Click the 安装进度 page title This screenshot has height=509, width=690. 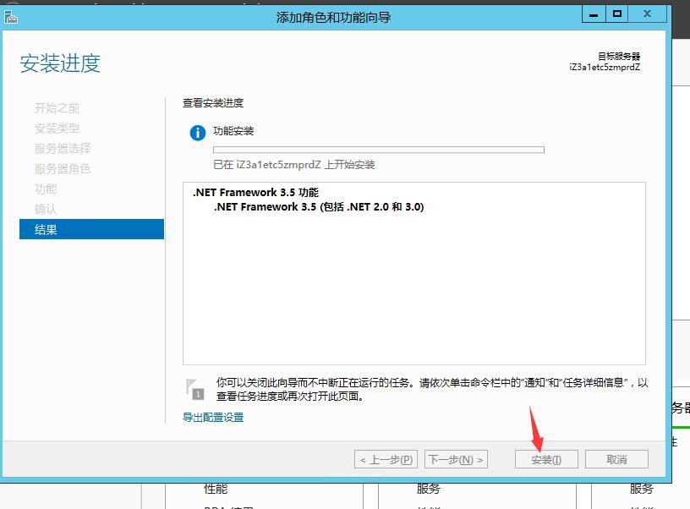(60, 63)
